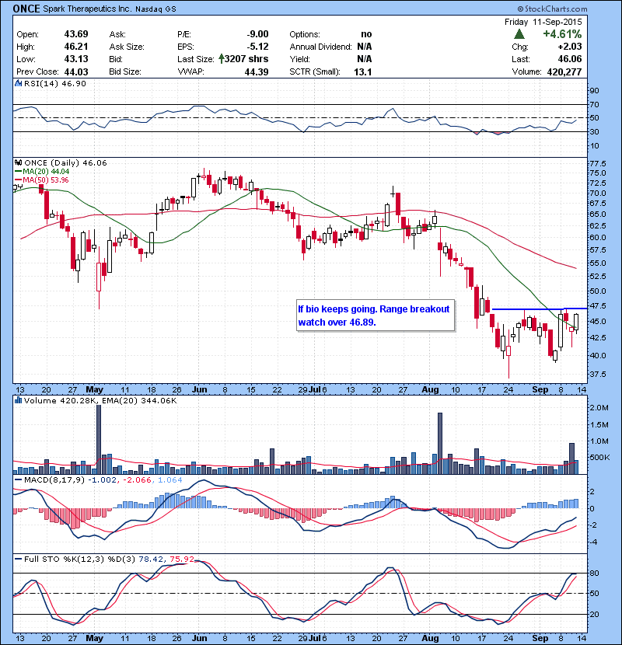
Task: Click the ONCE (Daily) 46.06 chart label
Action: tap(65, 163)
